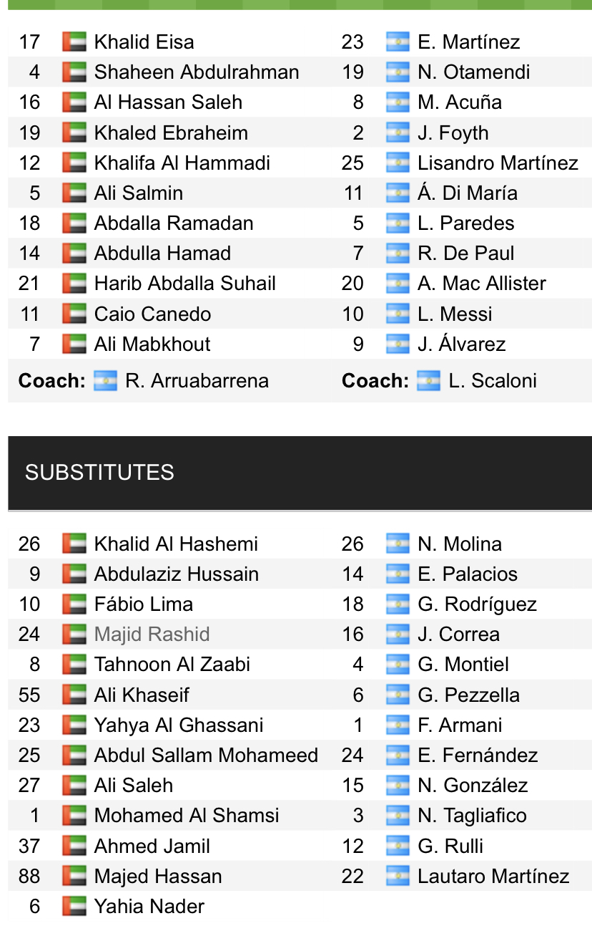Open J. Álvarez player link
This screenshot has height=931, width=592.
tap(462, 344)
